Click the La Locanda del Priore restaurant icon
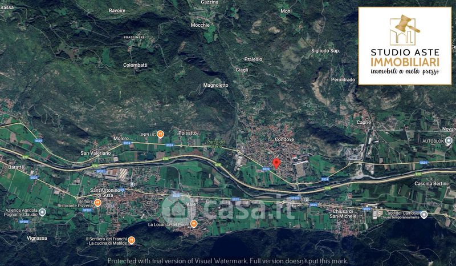 [194, 224]
